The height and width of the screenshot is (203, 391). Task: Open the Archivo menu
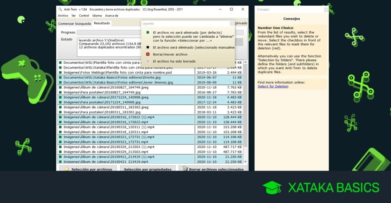click(x=63, y=15)
